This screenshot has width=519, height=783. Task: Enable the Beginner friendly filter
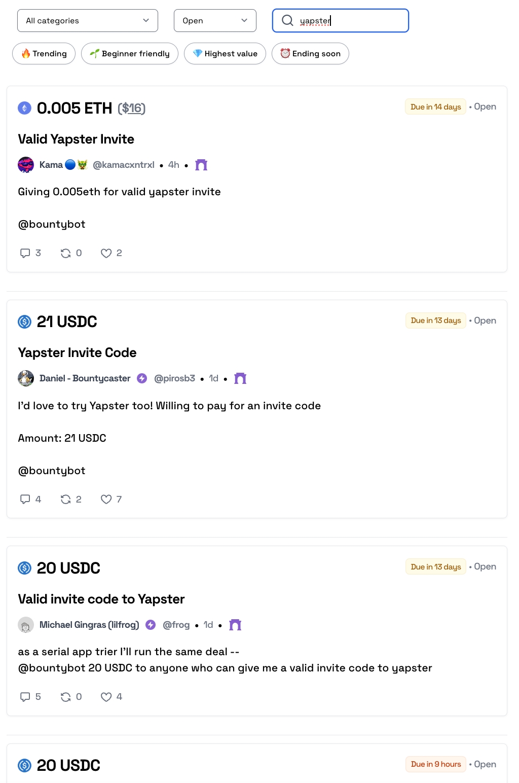129,53
